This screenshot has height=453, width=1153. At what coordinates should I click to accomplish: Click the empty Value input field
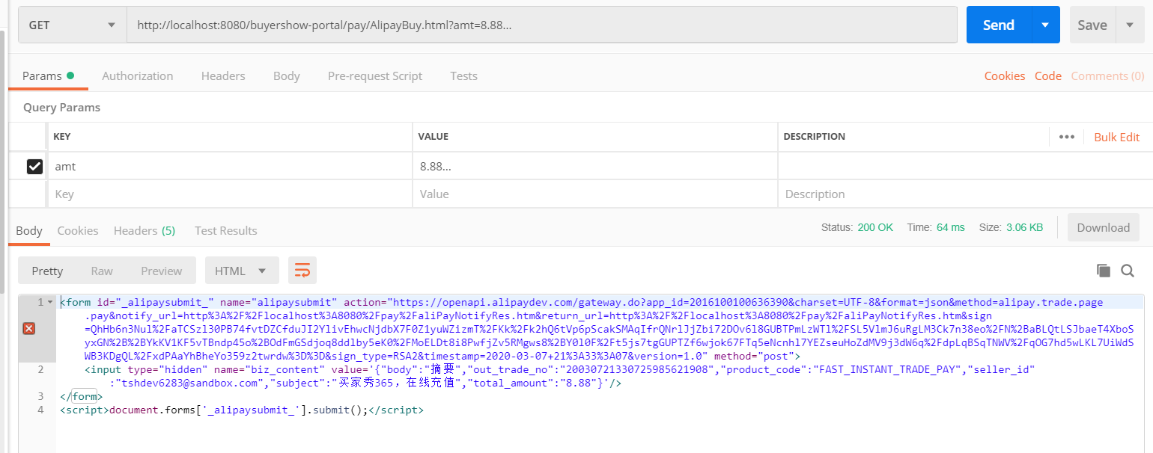click(594, 194)
